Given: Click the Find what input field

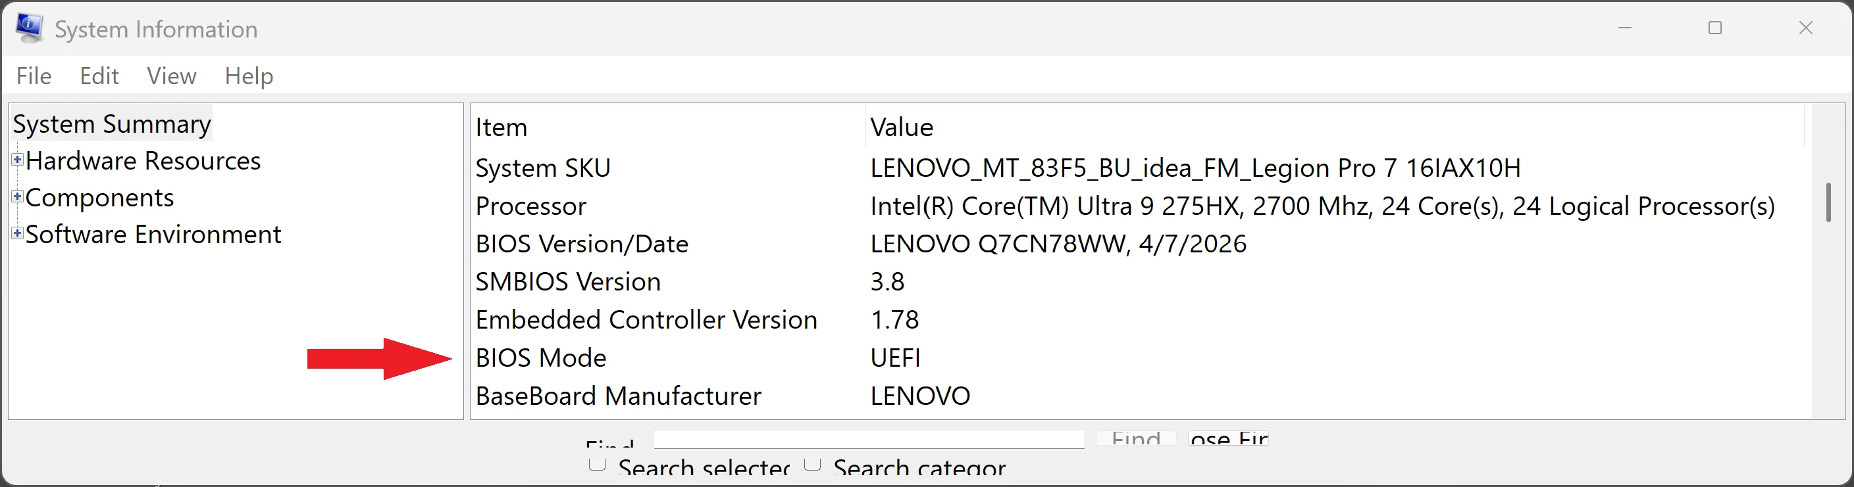Looking at the screenshot, I should pos(869,439).
